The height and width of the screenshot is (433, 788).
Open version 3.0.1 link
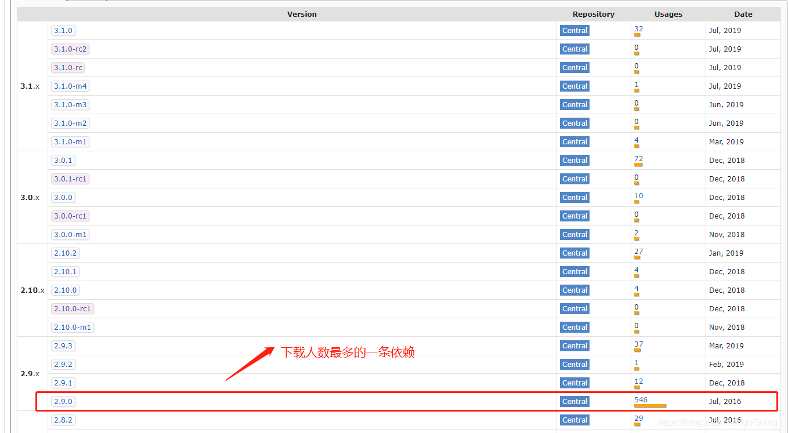coord(63,161)
